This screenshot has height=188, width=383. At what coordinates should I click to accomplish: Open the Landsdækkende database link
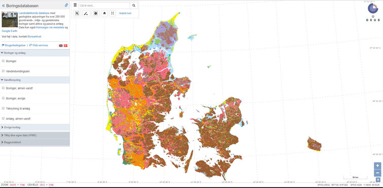click(34, 13)
